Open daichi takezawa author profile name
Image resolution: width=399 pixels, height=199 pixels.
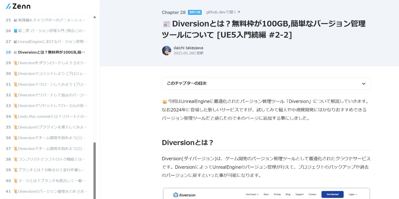(x=188, y=48)
